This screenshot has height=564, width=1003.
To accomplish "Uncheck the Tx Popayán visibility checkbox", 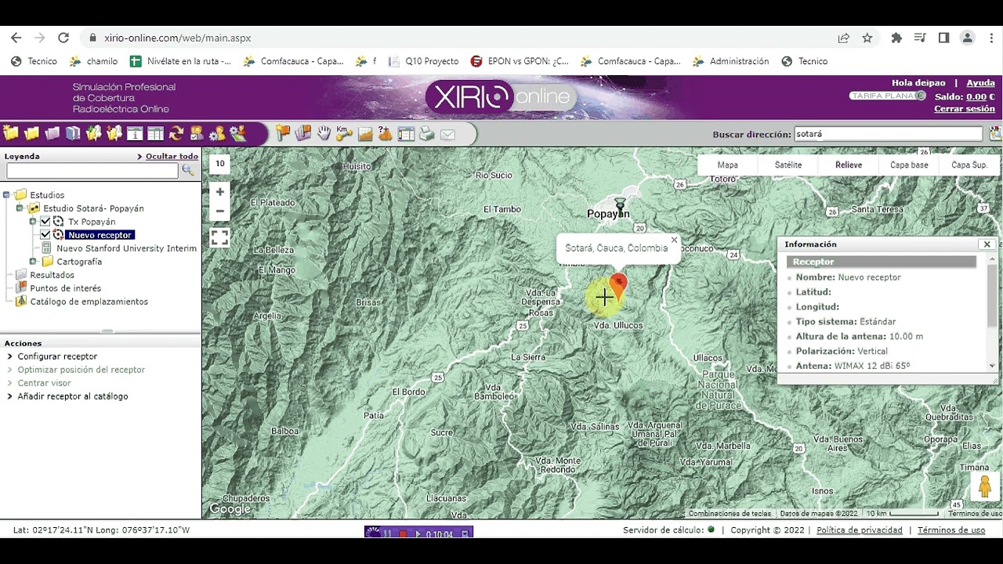I will pyautogui.click(x=45, y=222).
